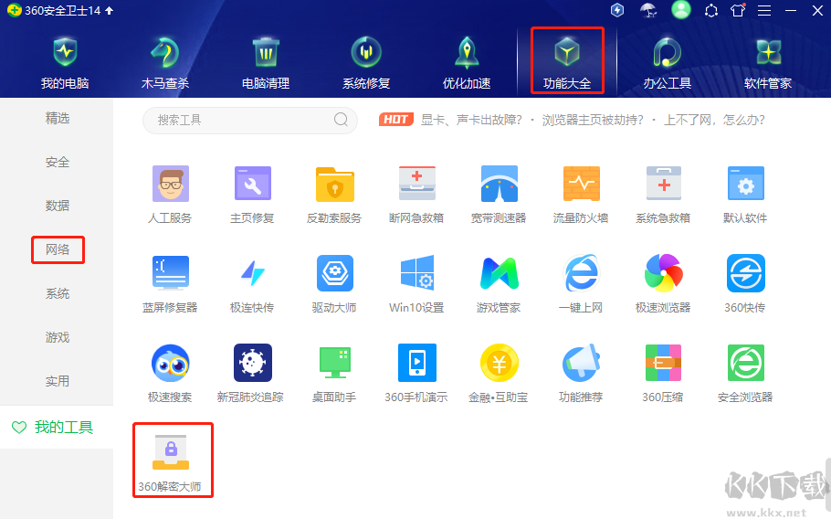The width and height of the screenshot is (831, 519).
Task: Open 360快传 tool
Action: (745, 283)
